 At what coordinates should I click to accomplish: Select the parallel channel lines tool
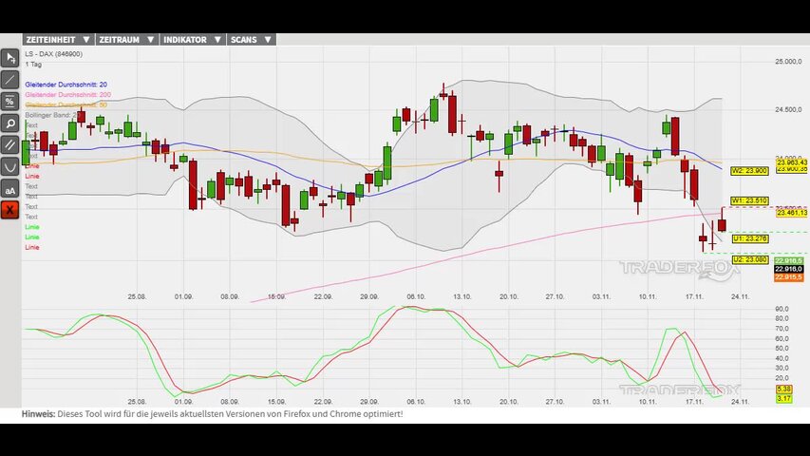point(10,144)
